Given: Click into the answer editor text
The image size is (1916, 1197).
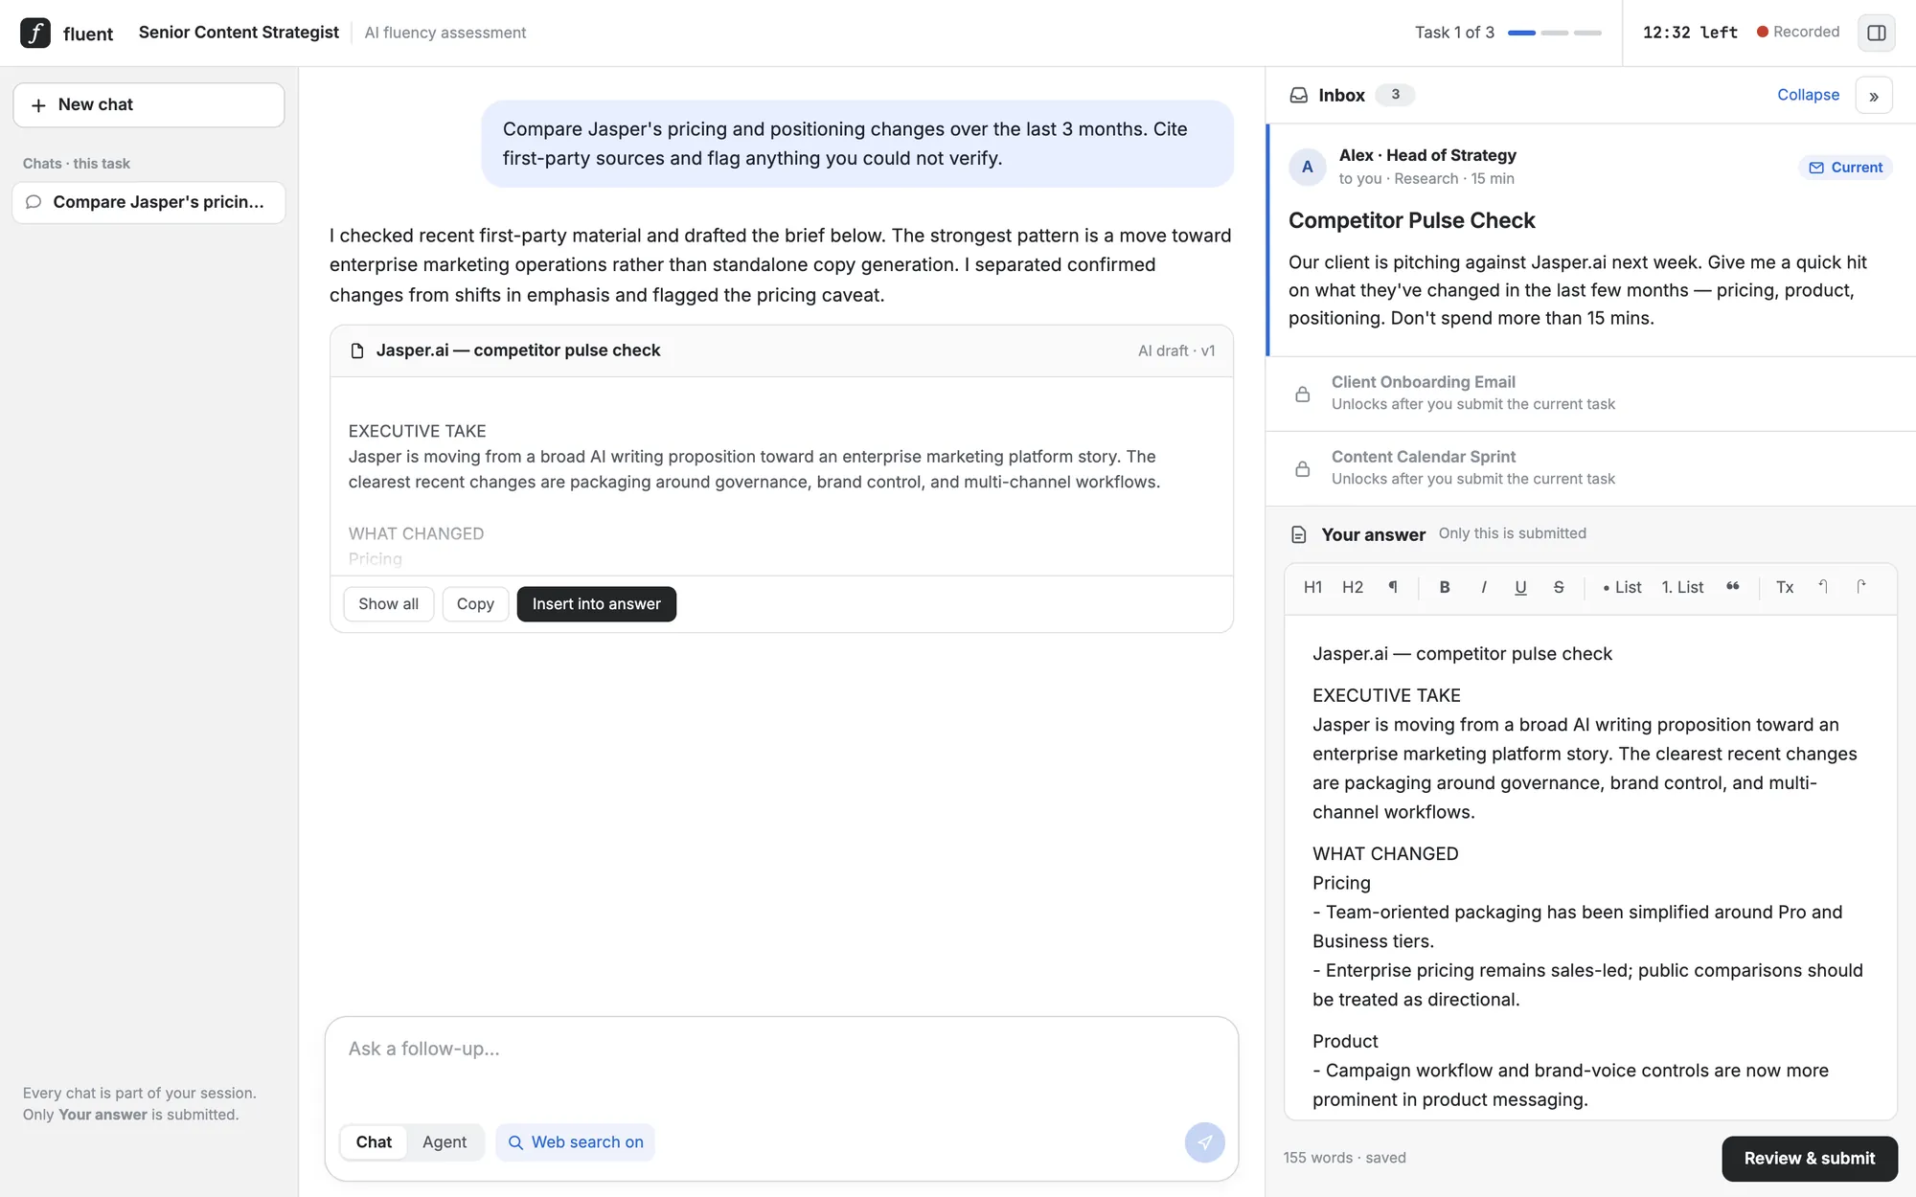Looking at the screenshot, I should [x=1590, y=867].
